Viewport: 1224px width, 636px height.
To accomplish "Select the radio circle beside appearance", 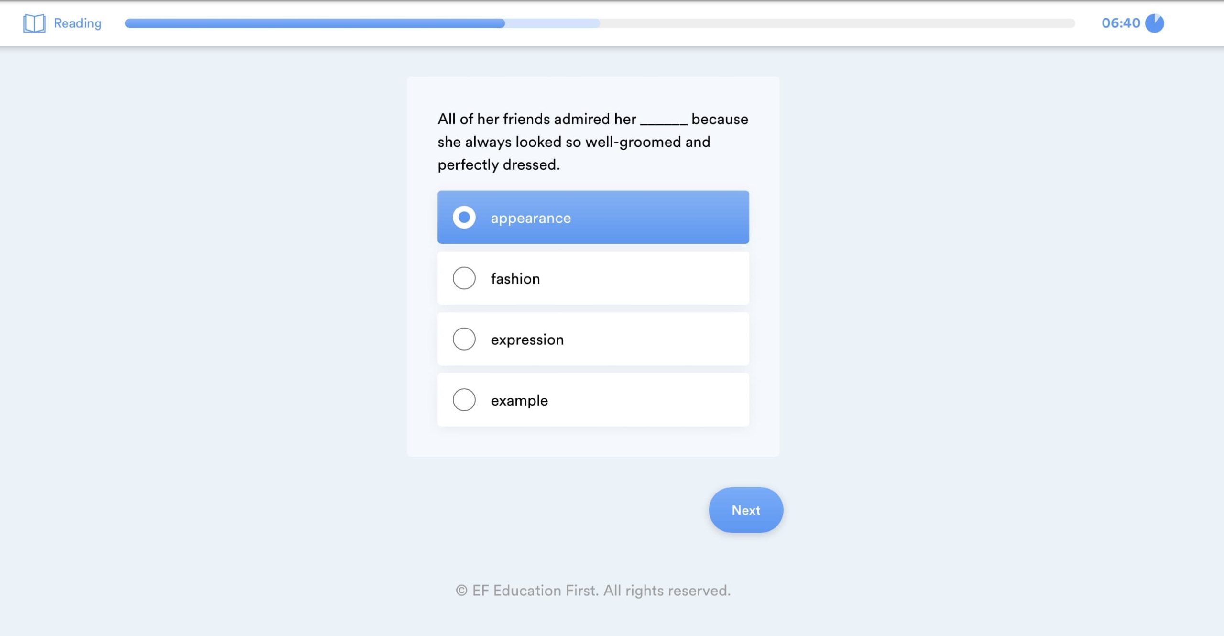I will (464, 218).
